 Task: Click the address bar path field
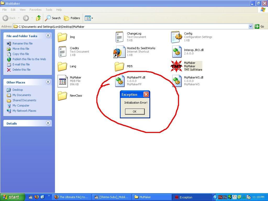click(131, 26)
